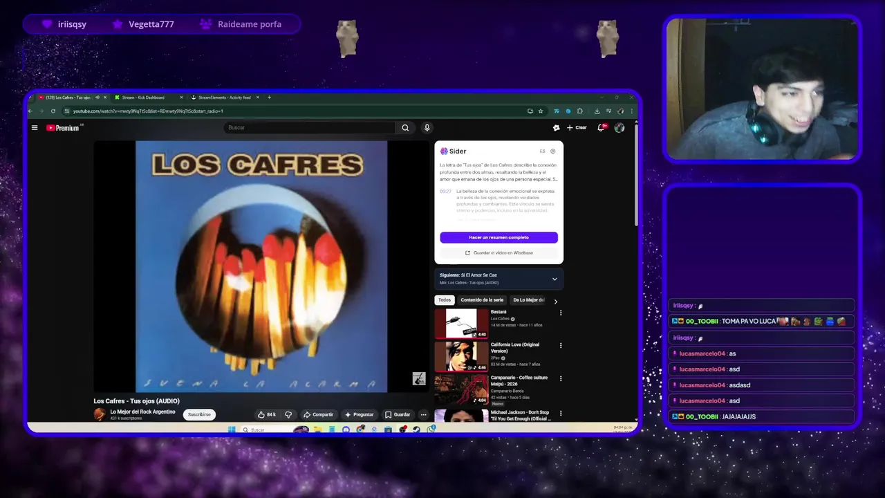Click the corner icon on album artwork

tap(418, 378)
